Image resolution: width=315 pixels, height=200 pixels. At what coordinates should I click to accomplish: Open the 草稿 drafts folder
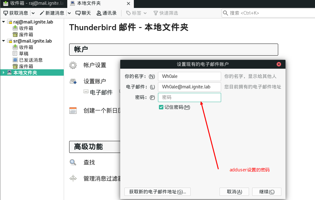click(24, 53)
